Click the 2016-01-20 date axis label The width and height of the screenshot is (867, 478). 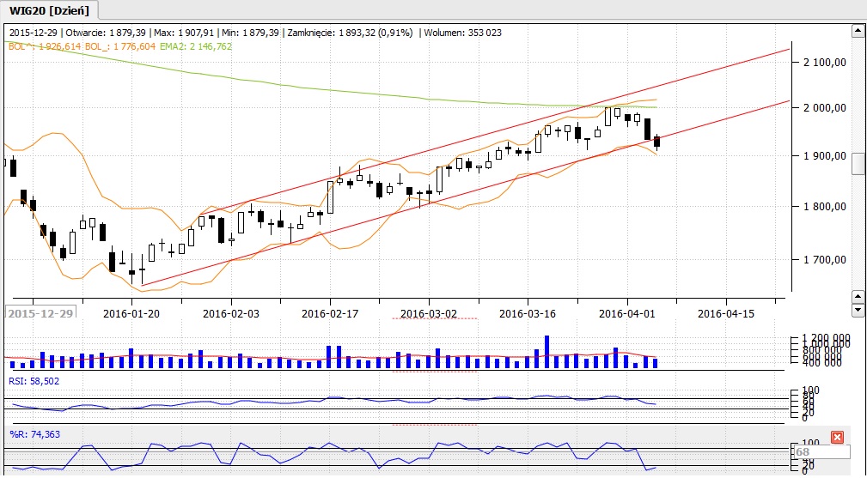(131, 313)
